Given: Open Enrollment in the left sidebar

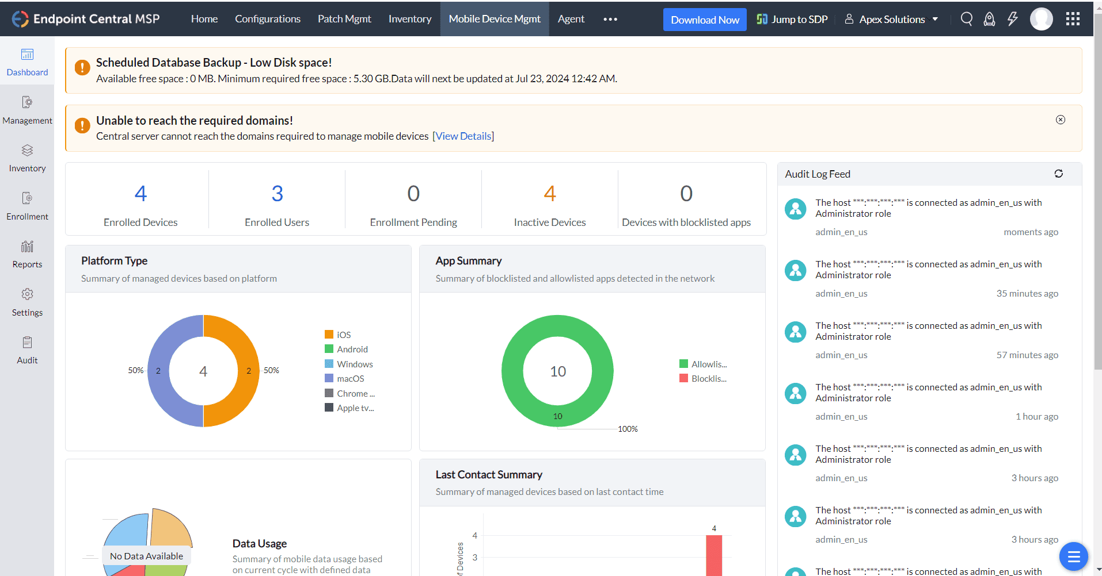Looking at the screenshot, I should pyautogui.click(x=27, y=206).
